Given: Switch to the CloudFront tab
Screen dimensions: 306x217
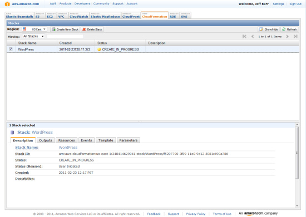Looking at the screenshot, I should coord(131,16).
